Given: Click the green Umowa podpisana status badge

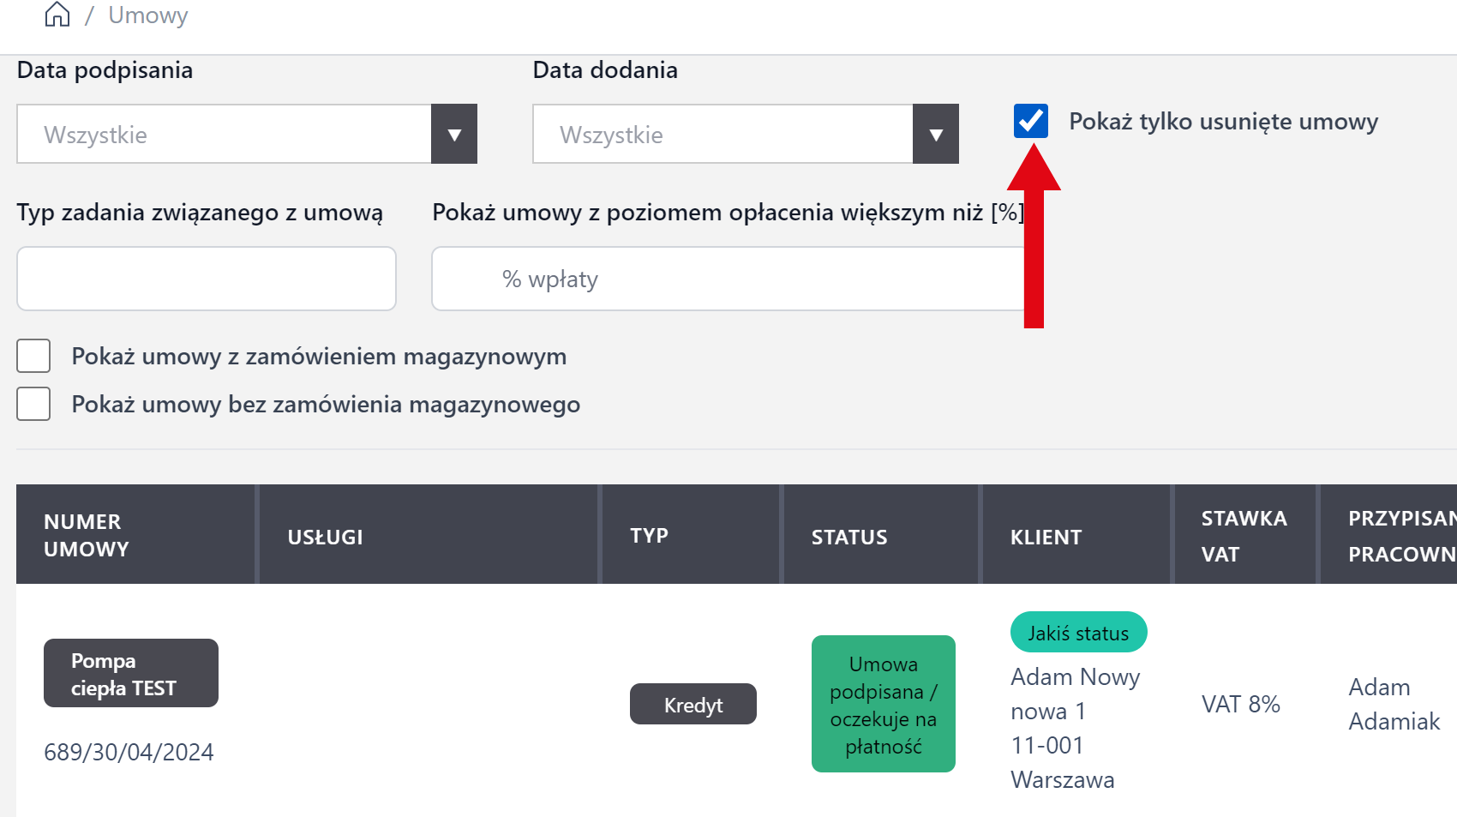Looking at the screenshot, I should click(x=883, y=704).
